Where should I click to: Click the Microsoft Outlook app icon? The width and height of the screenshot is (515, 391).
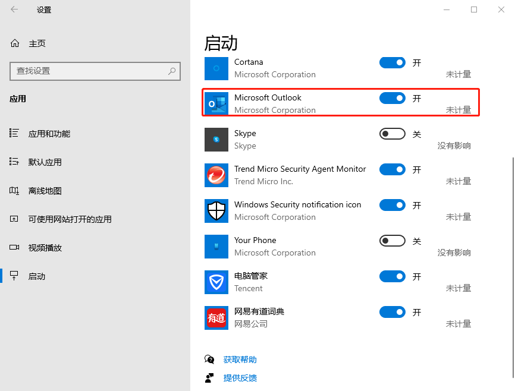point(216,104)
